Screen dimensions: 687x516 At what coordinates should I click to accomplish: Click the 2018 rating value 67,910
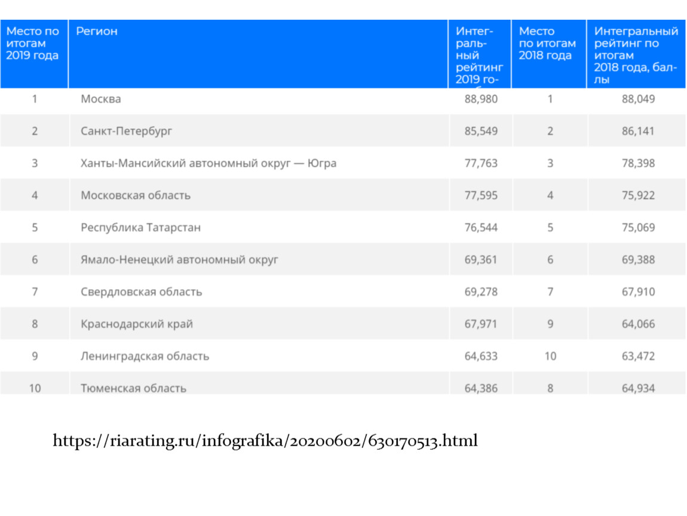pyautogui.click(x=639, y=291)
